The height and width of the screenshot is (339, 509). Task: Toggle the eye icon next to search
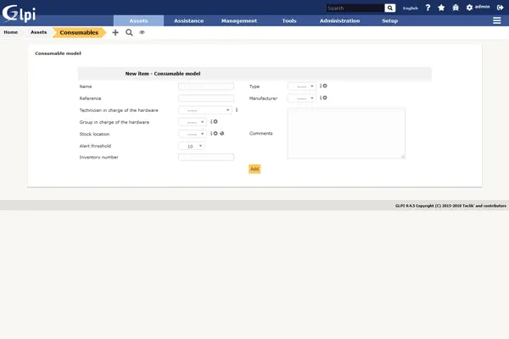click(x=142, y=32)
